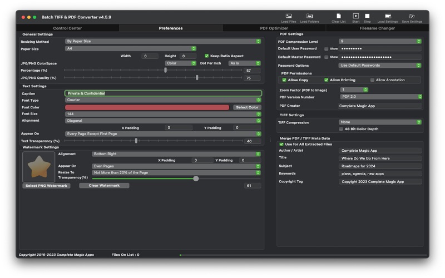Click the Clear List toolbar icon
Screen dimensions: 445x278
[x=338, y=16]
